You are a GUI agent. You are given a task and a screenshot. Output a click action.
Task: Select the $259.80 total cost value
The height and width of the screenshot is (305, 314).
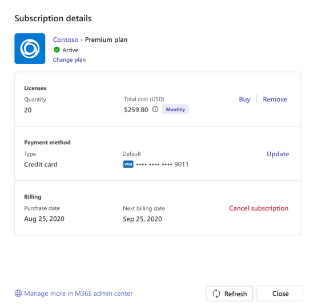136,110
